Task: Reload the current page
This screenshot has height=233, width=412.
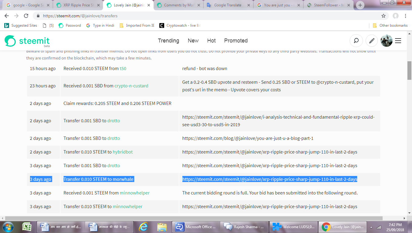Action: point(26,16)
